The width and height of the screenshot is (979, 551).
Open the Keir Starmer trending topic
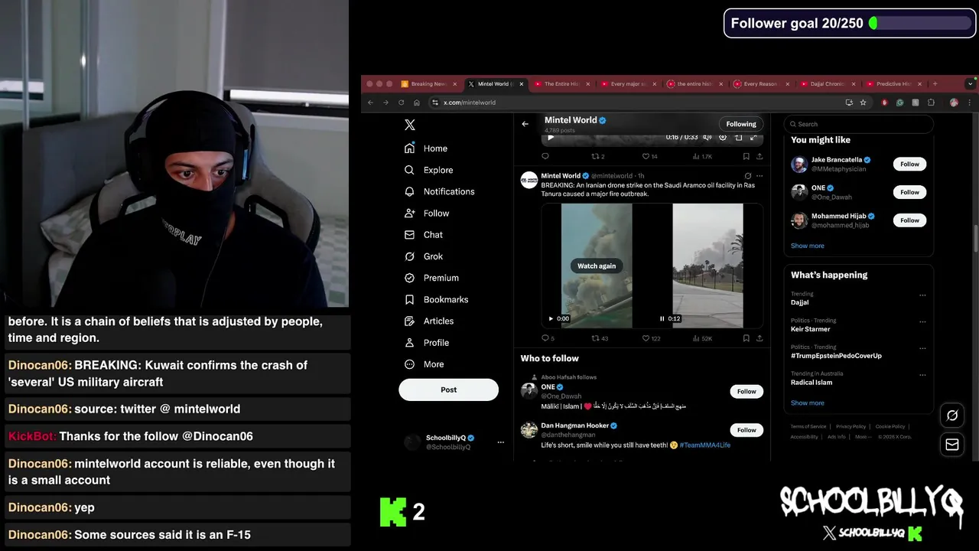[810, 329]
